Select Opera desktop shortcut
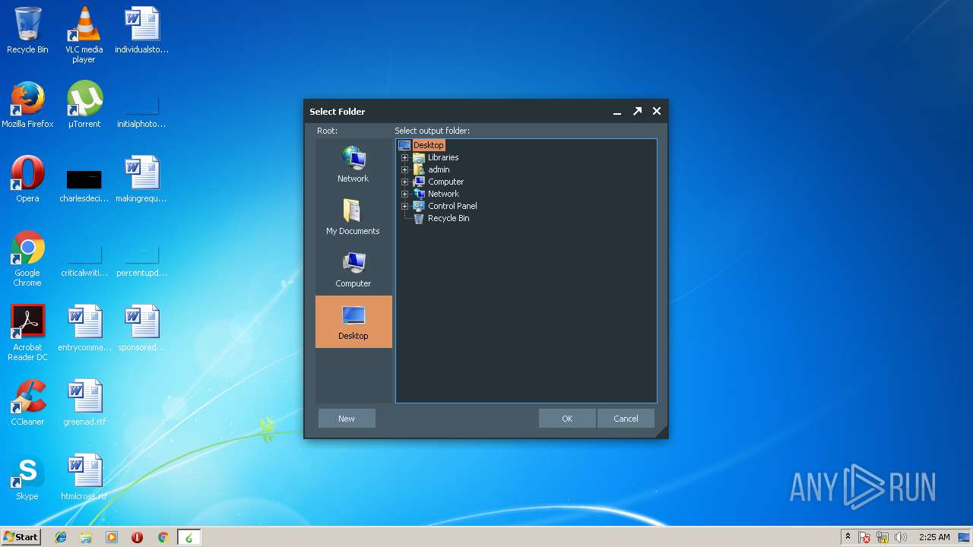Image resolution: width=973 pixels, height=547 pixels. (x=27, y=179)
